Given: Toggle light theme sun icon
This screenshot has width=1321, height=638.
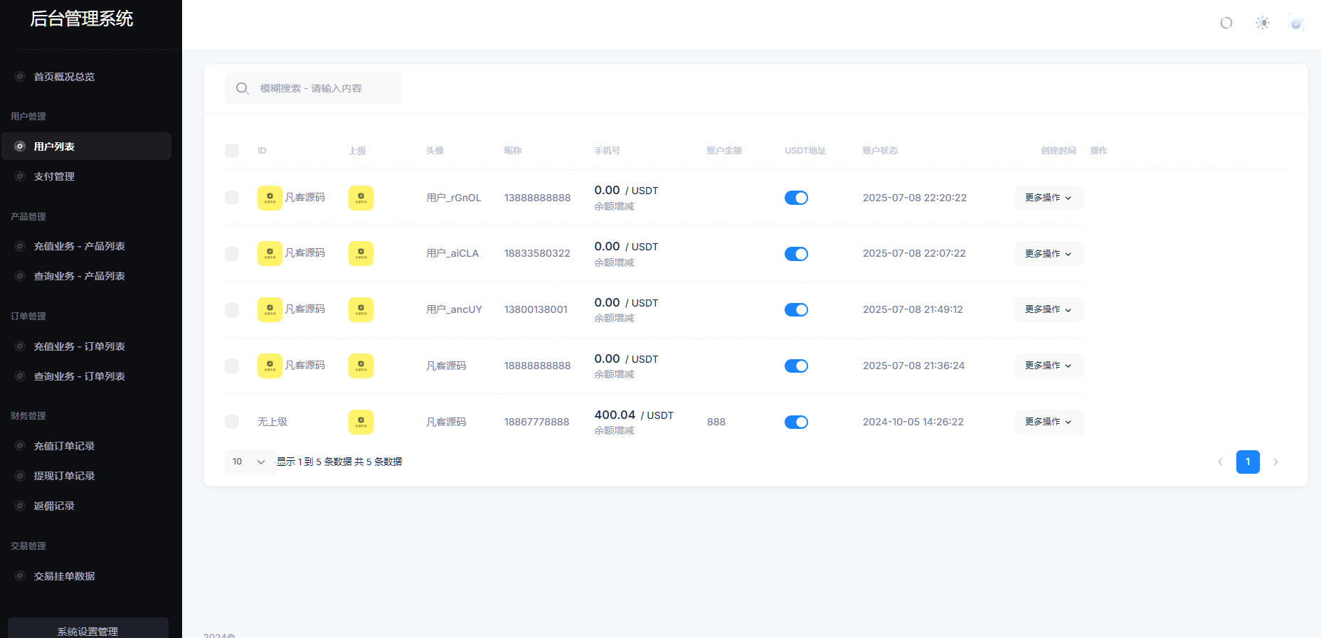Looking at the screenshot, I should (x=1262, y=23).
